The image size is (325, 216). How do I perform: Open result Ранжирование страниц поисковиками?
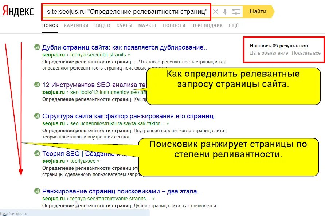coord(122,191)
